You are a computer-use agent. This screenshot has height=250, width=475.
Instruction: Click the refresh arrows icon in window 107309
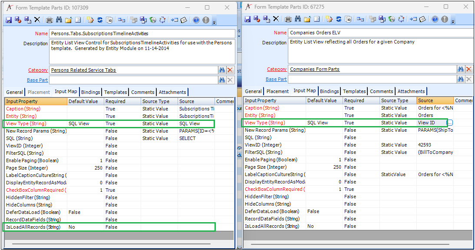100,20
